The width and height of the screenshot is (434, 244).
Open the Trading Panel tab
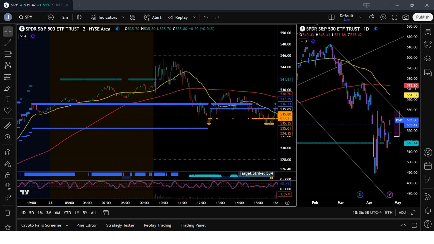(x=193, y=225)
